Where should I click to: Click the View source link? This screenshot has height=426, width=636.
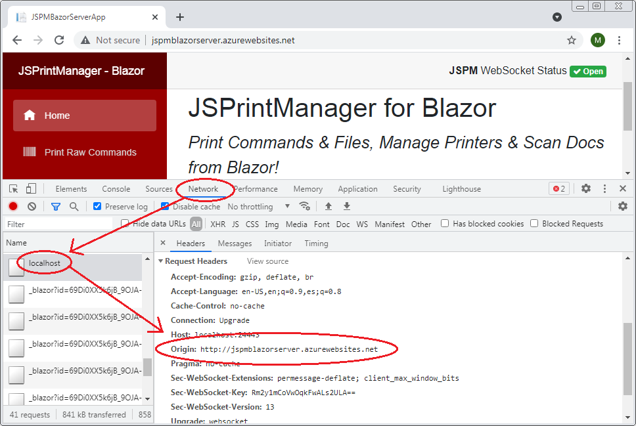click(267, 261)
